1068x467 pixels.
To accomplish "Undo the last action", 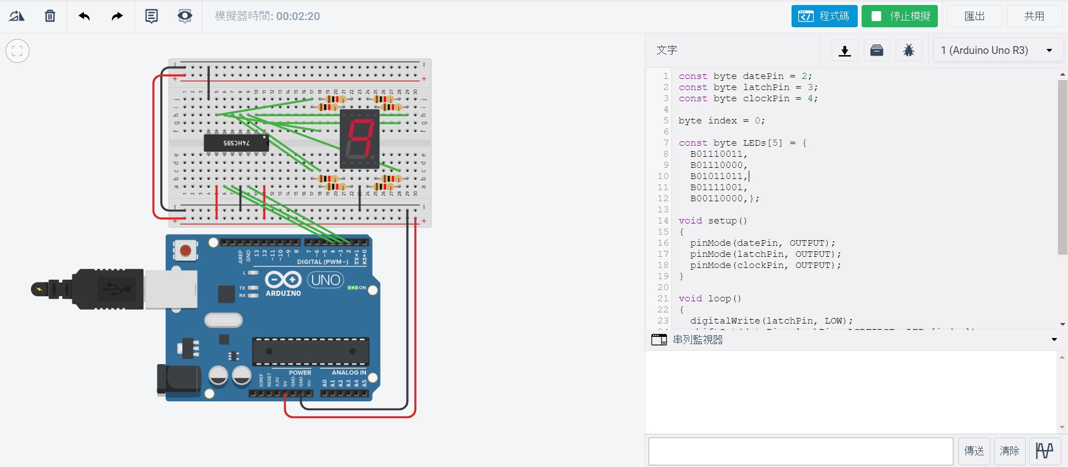I will 84,16.
